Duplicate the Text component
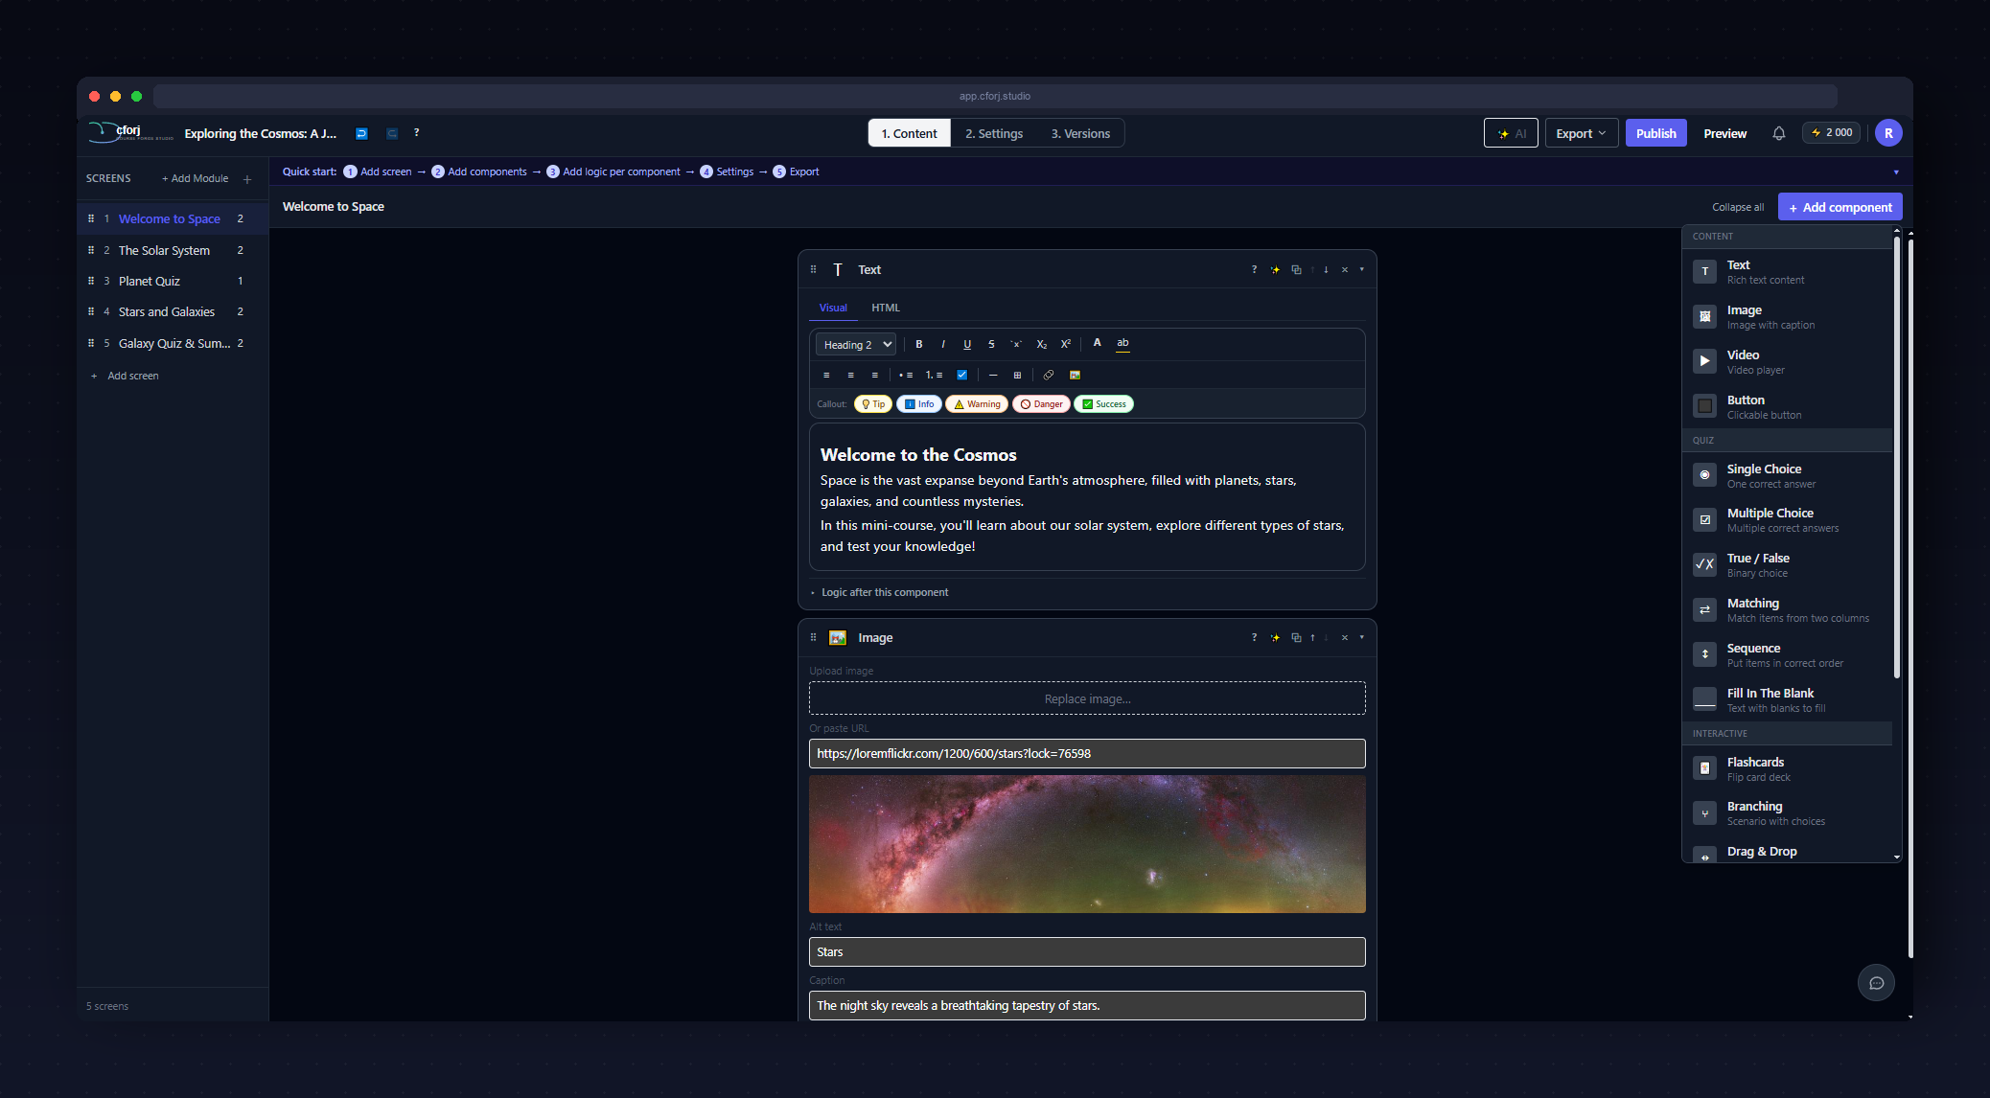 1296,269
